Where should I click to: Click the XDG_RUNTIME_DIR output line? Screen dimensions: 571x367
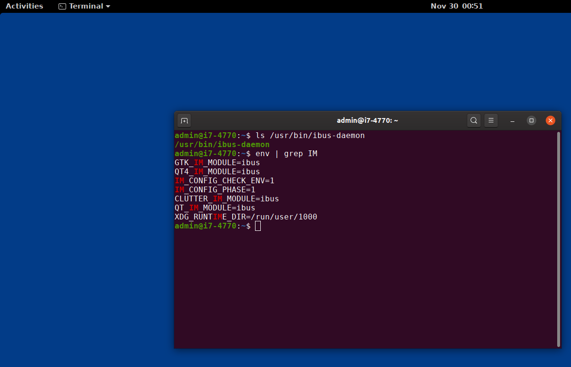tap(246, 217)
